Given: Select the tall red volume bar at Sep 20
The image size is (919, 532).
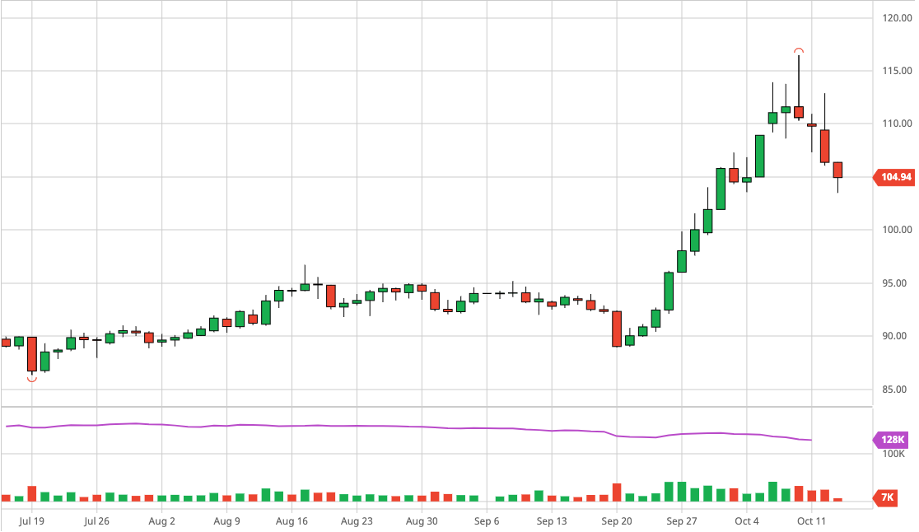Looking at the screenshot, I should coord(617,492).
